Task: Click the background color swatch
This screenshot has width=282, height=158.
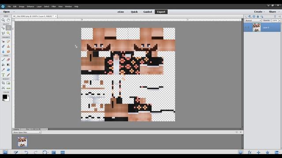Action: point(8,100)
